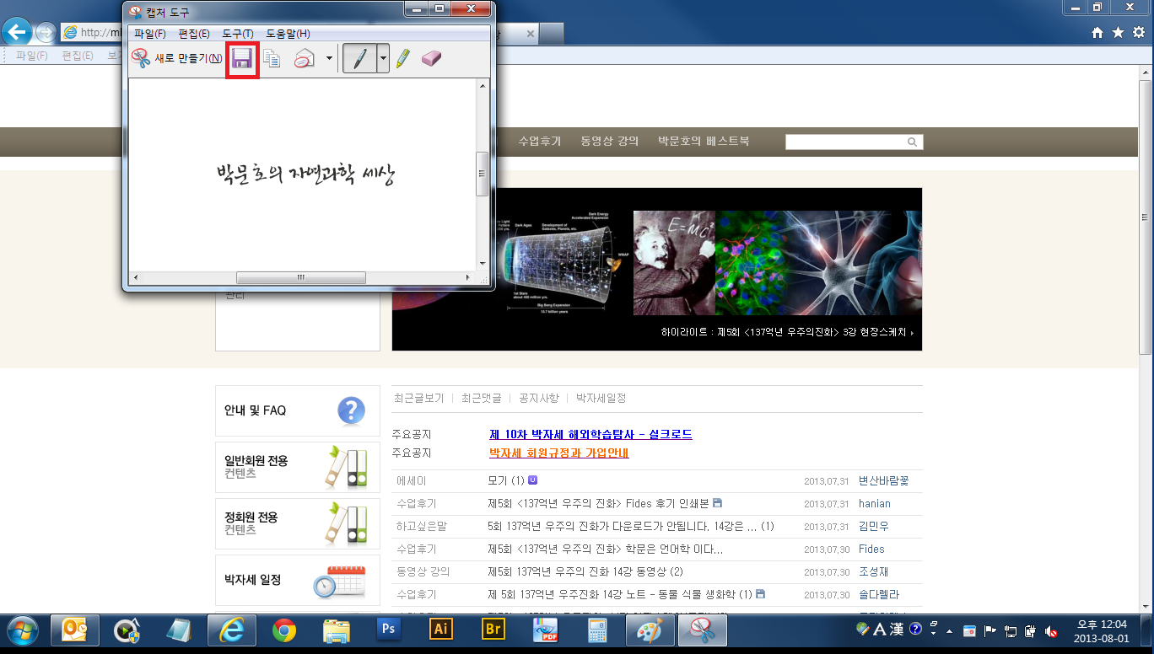Viewport: 1154px width, 654px height.
Task: Click 새로 만들기 to start a new snip
Action: 177,59
